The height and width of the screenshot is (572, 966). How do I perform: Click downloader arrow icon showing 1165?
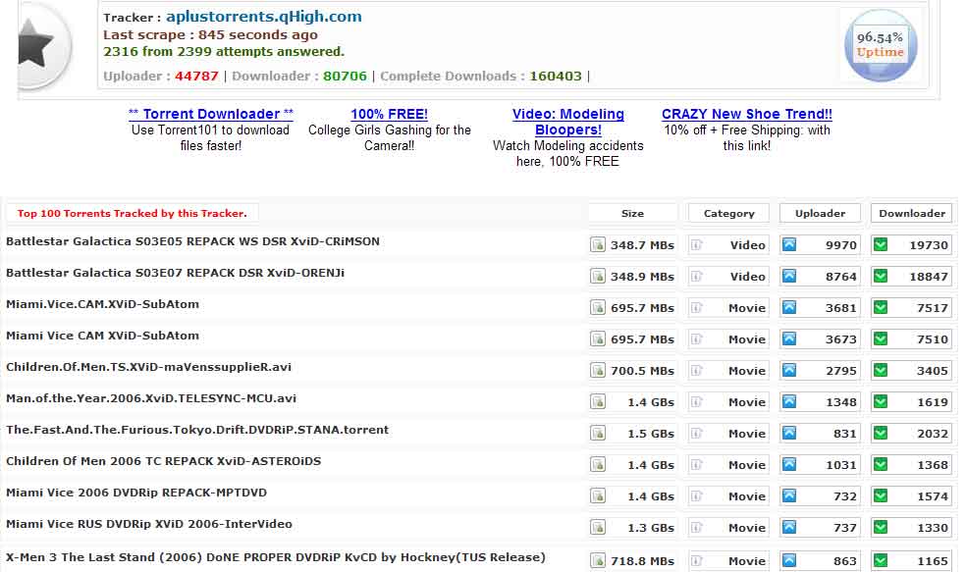coord(881,561)
